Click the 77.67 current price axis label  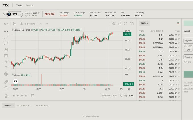[x=127, y=34]
